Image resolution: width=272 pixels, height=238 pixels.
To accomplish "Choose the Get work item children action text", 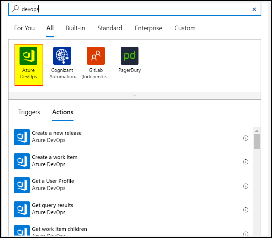I will point(59,229).
